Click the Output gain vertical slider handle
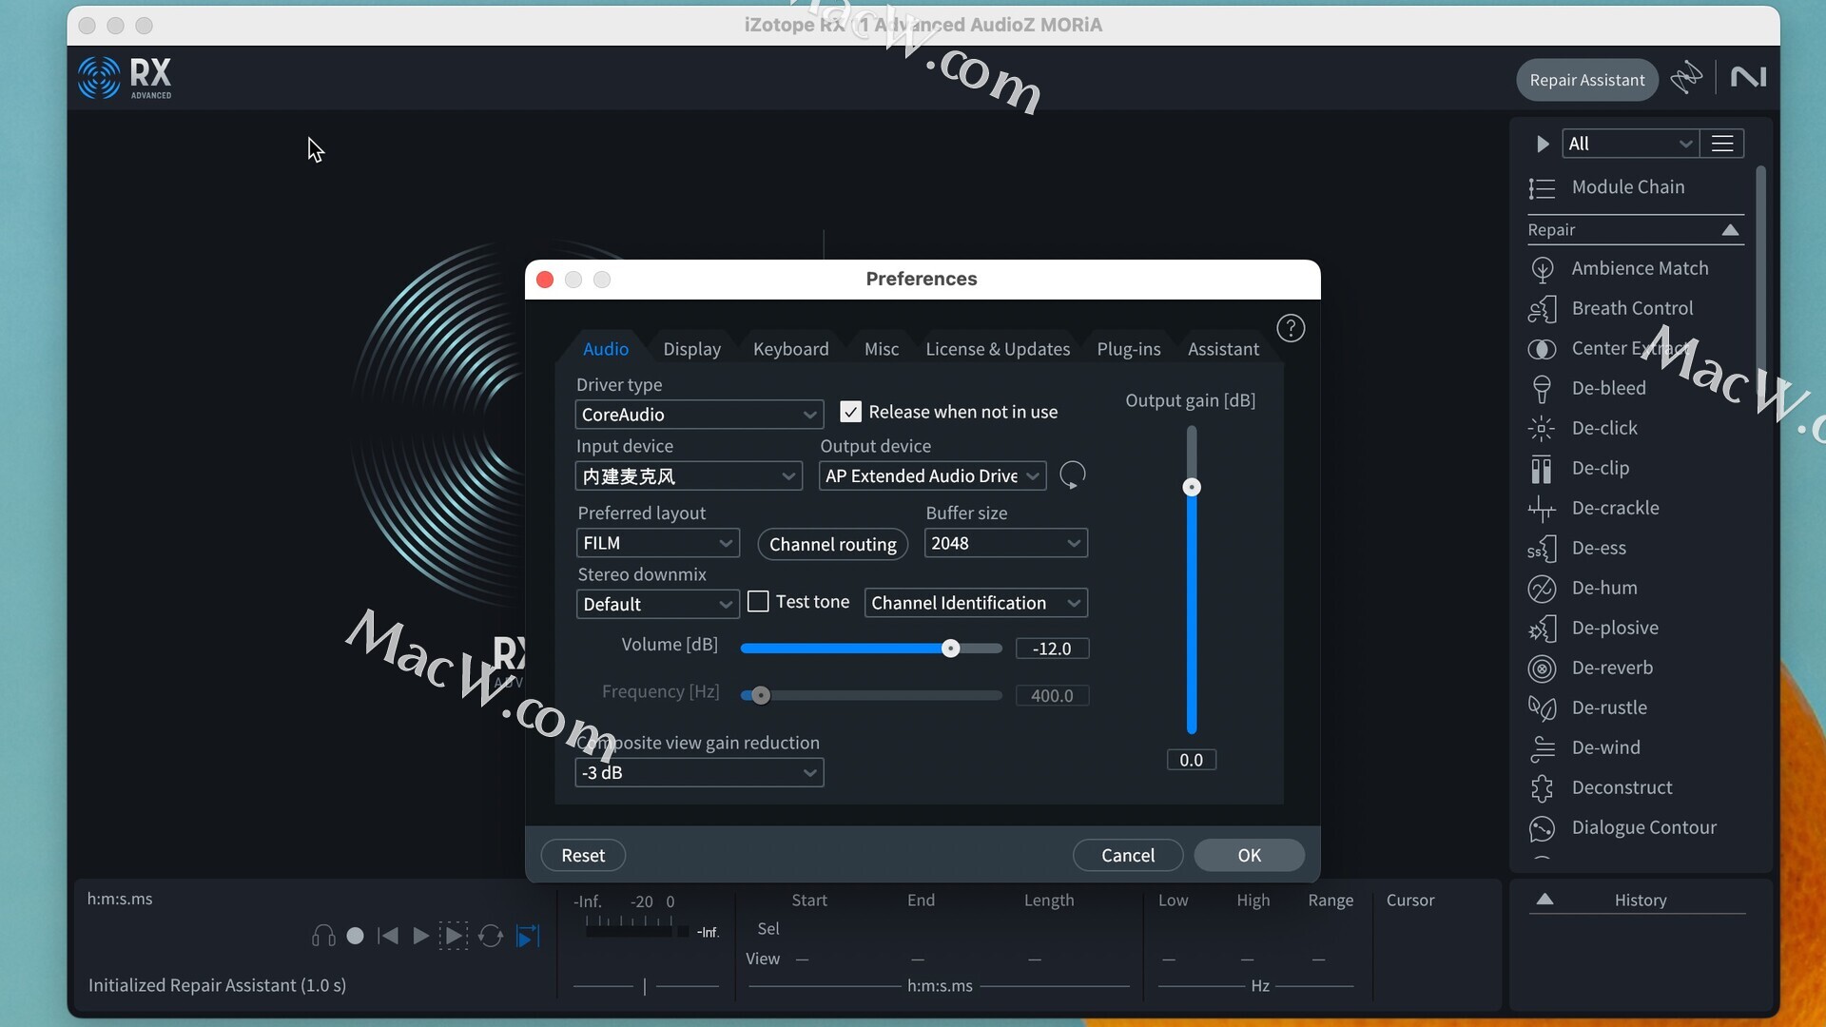1826x1027 pixels. click(1192, 487)
